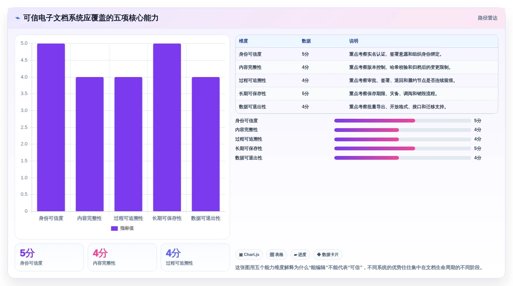The height and width of the screenshot is (286, 513).
Task: Click the purple 指标值 legend swatch
Action: [x=114, y=228]
